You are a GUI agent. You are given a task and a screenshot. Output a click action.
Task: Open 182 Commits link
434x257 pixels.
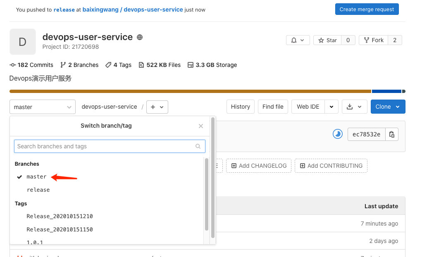coord(31,65)
